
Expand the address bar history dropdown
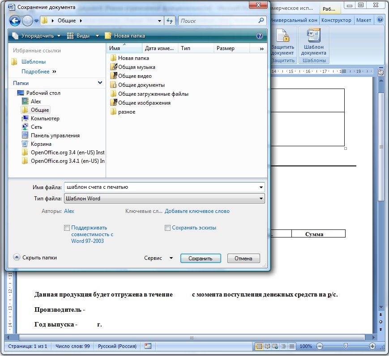tap(159, 21)
